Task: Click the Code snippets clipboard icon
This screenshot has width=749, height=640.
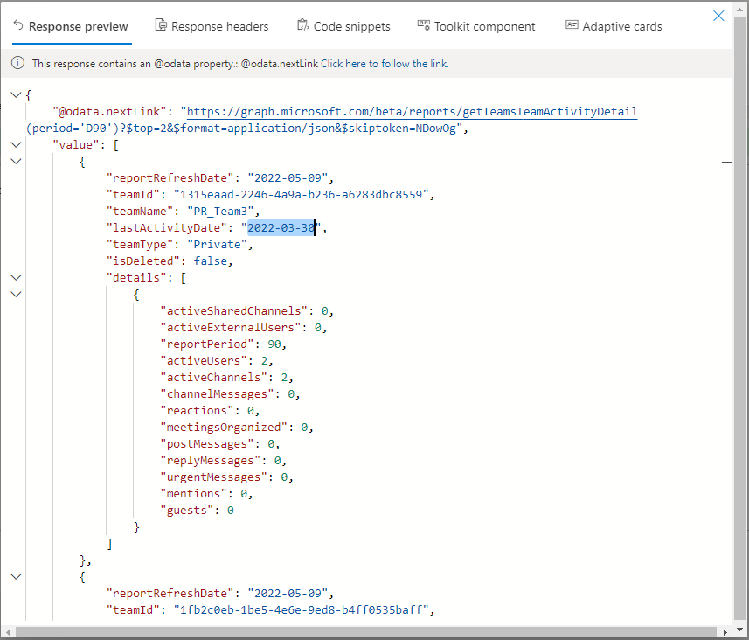Action: pyautogui.click(x=302, y=26)
